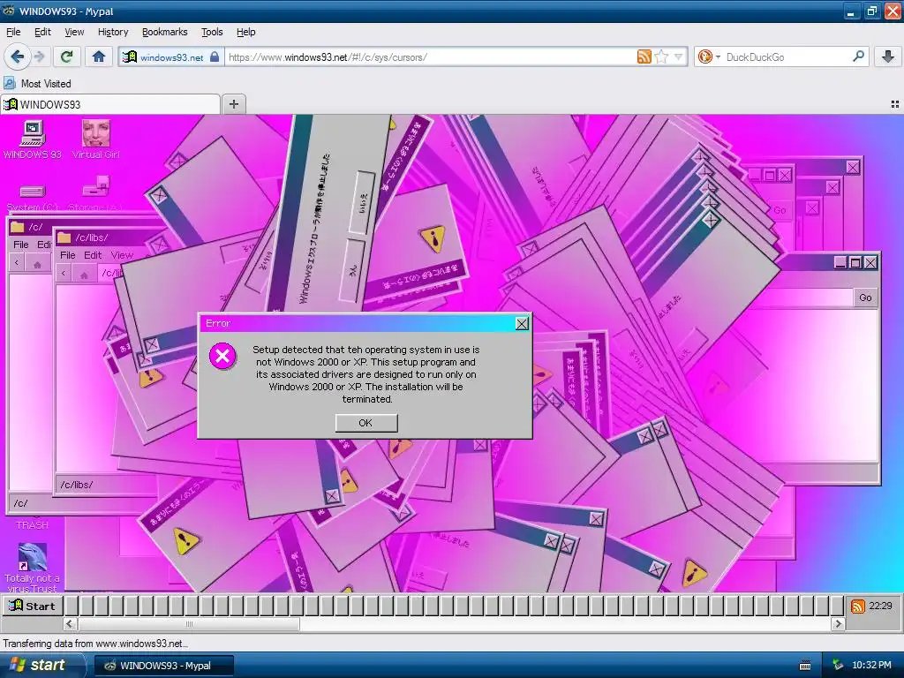Click the red error X icon in dialog
This screenshot has width=904, height=678.
(222, 357)
